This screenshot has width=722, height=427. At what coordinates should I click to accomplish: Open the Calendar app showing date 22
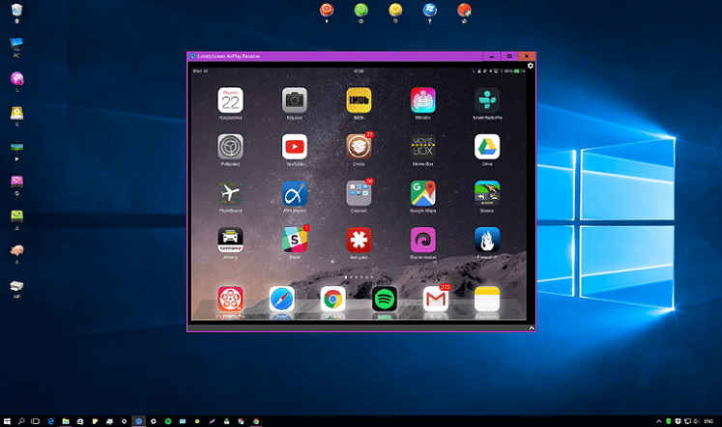[x=230, y=100]
